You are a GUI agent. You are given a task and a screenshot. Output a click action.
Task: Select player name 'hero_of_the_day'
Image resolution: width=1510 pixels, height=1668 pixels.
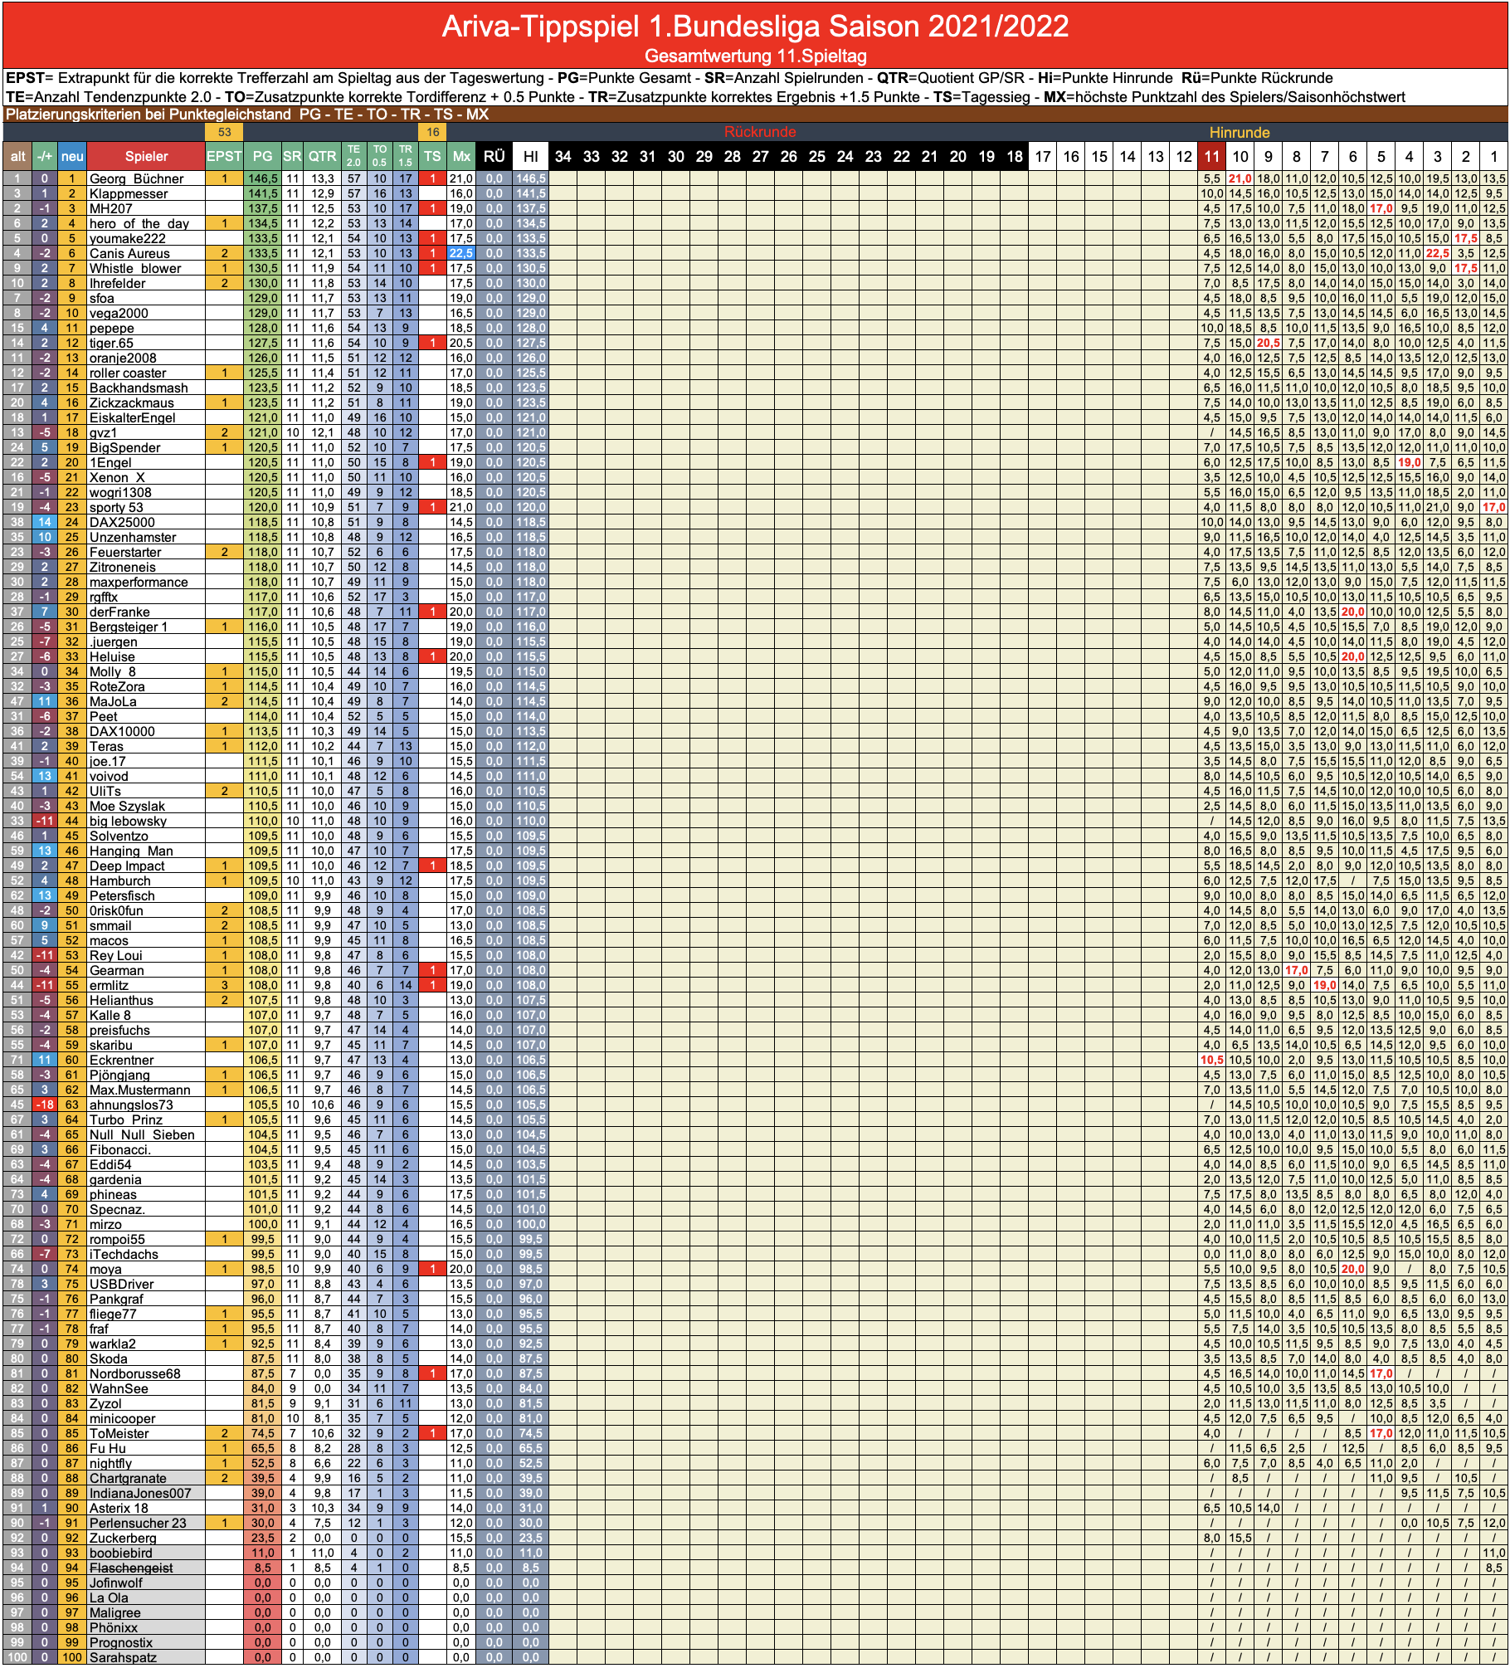pos(139,223)
